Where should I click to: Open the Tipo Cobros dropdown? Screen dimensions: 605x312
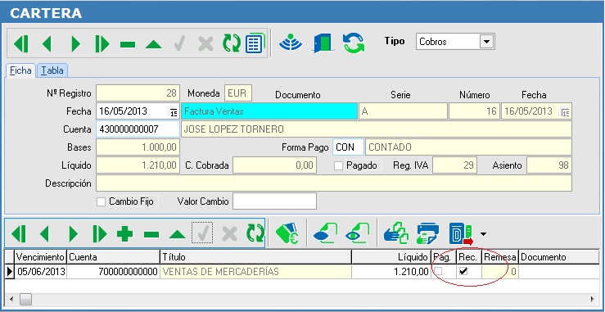click(x=486, y=41)
